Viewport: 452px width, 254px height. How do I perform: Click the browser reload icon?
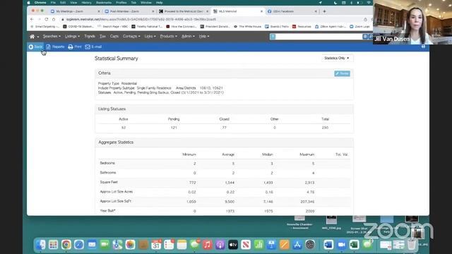point(47,19)
